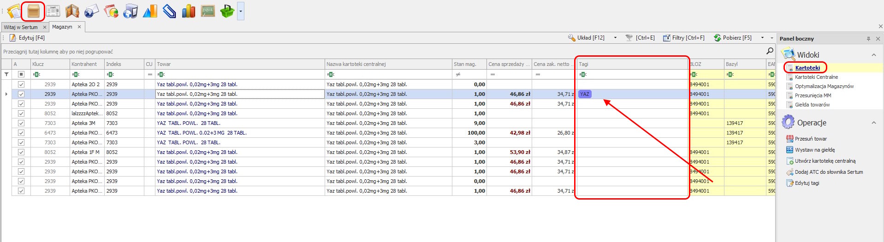Click the blue paperclip toolbar icon
The height and width of the screenshot is (242, 884).
pos(169,11)
